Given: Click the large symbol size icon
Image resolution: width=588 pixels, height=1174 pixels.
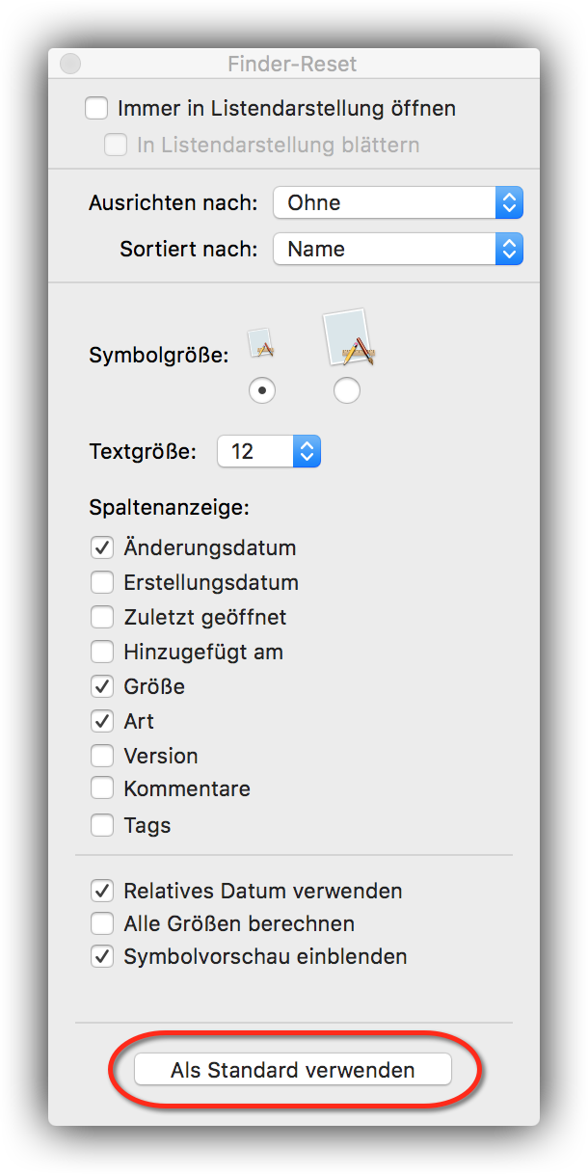Looking at the screenshot, I should (348, 337).
